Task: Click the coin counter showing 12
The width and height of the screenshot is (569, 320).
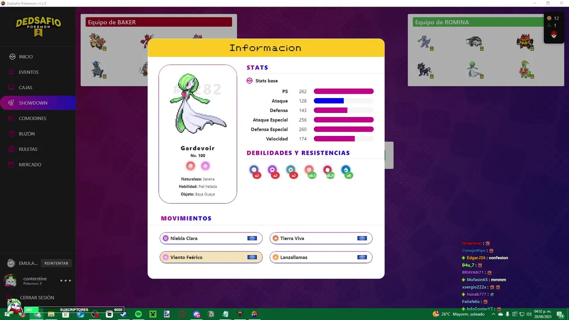Action: click(x=553, y=18)
